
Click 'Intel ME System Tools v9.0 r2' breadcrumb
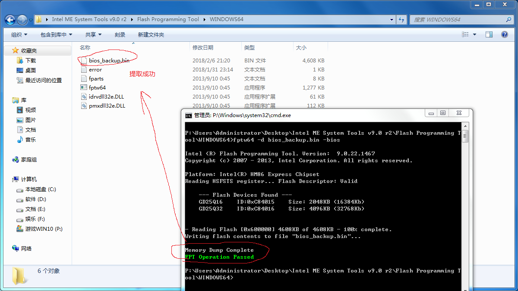pos(89,19)
